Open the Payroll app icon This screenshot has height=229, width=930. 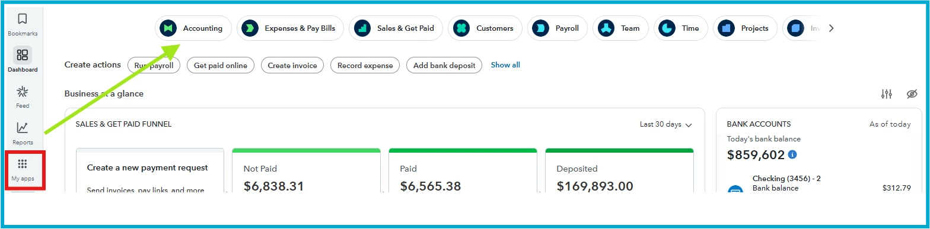pyautogui.click(x=540, y=28)
